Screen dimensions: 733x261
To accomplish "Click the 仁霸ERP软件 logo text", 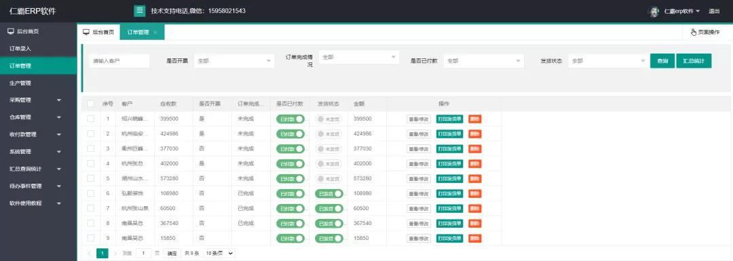I will 33,12.
